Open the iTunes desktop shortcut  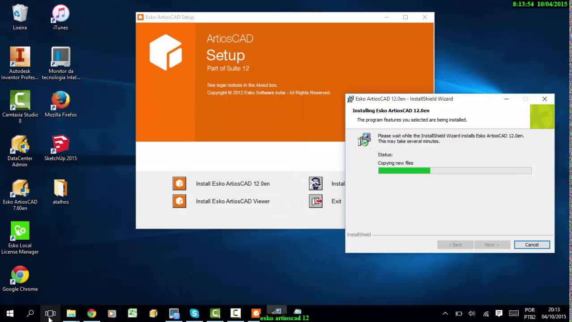click(60, 17)
